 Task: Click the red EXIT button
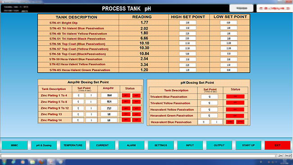pyautogui.click(x=278, y=145)
